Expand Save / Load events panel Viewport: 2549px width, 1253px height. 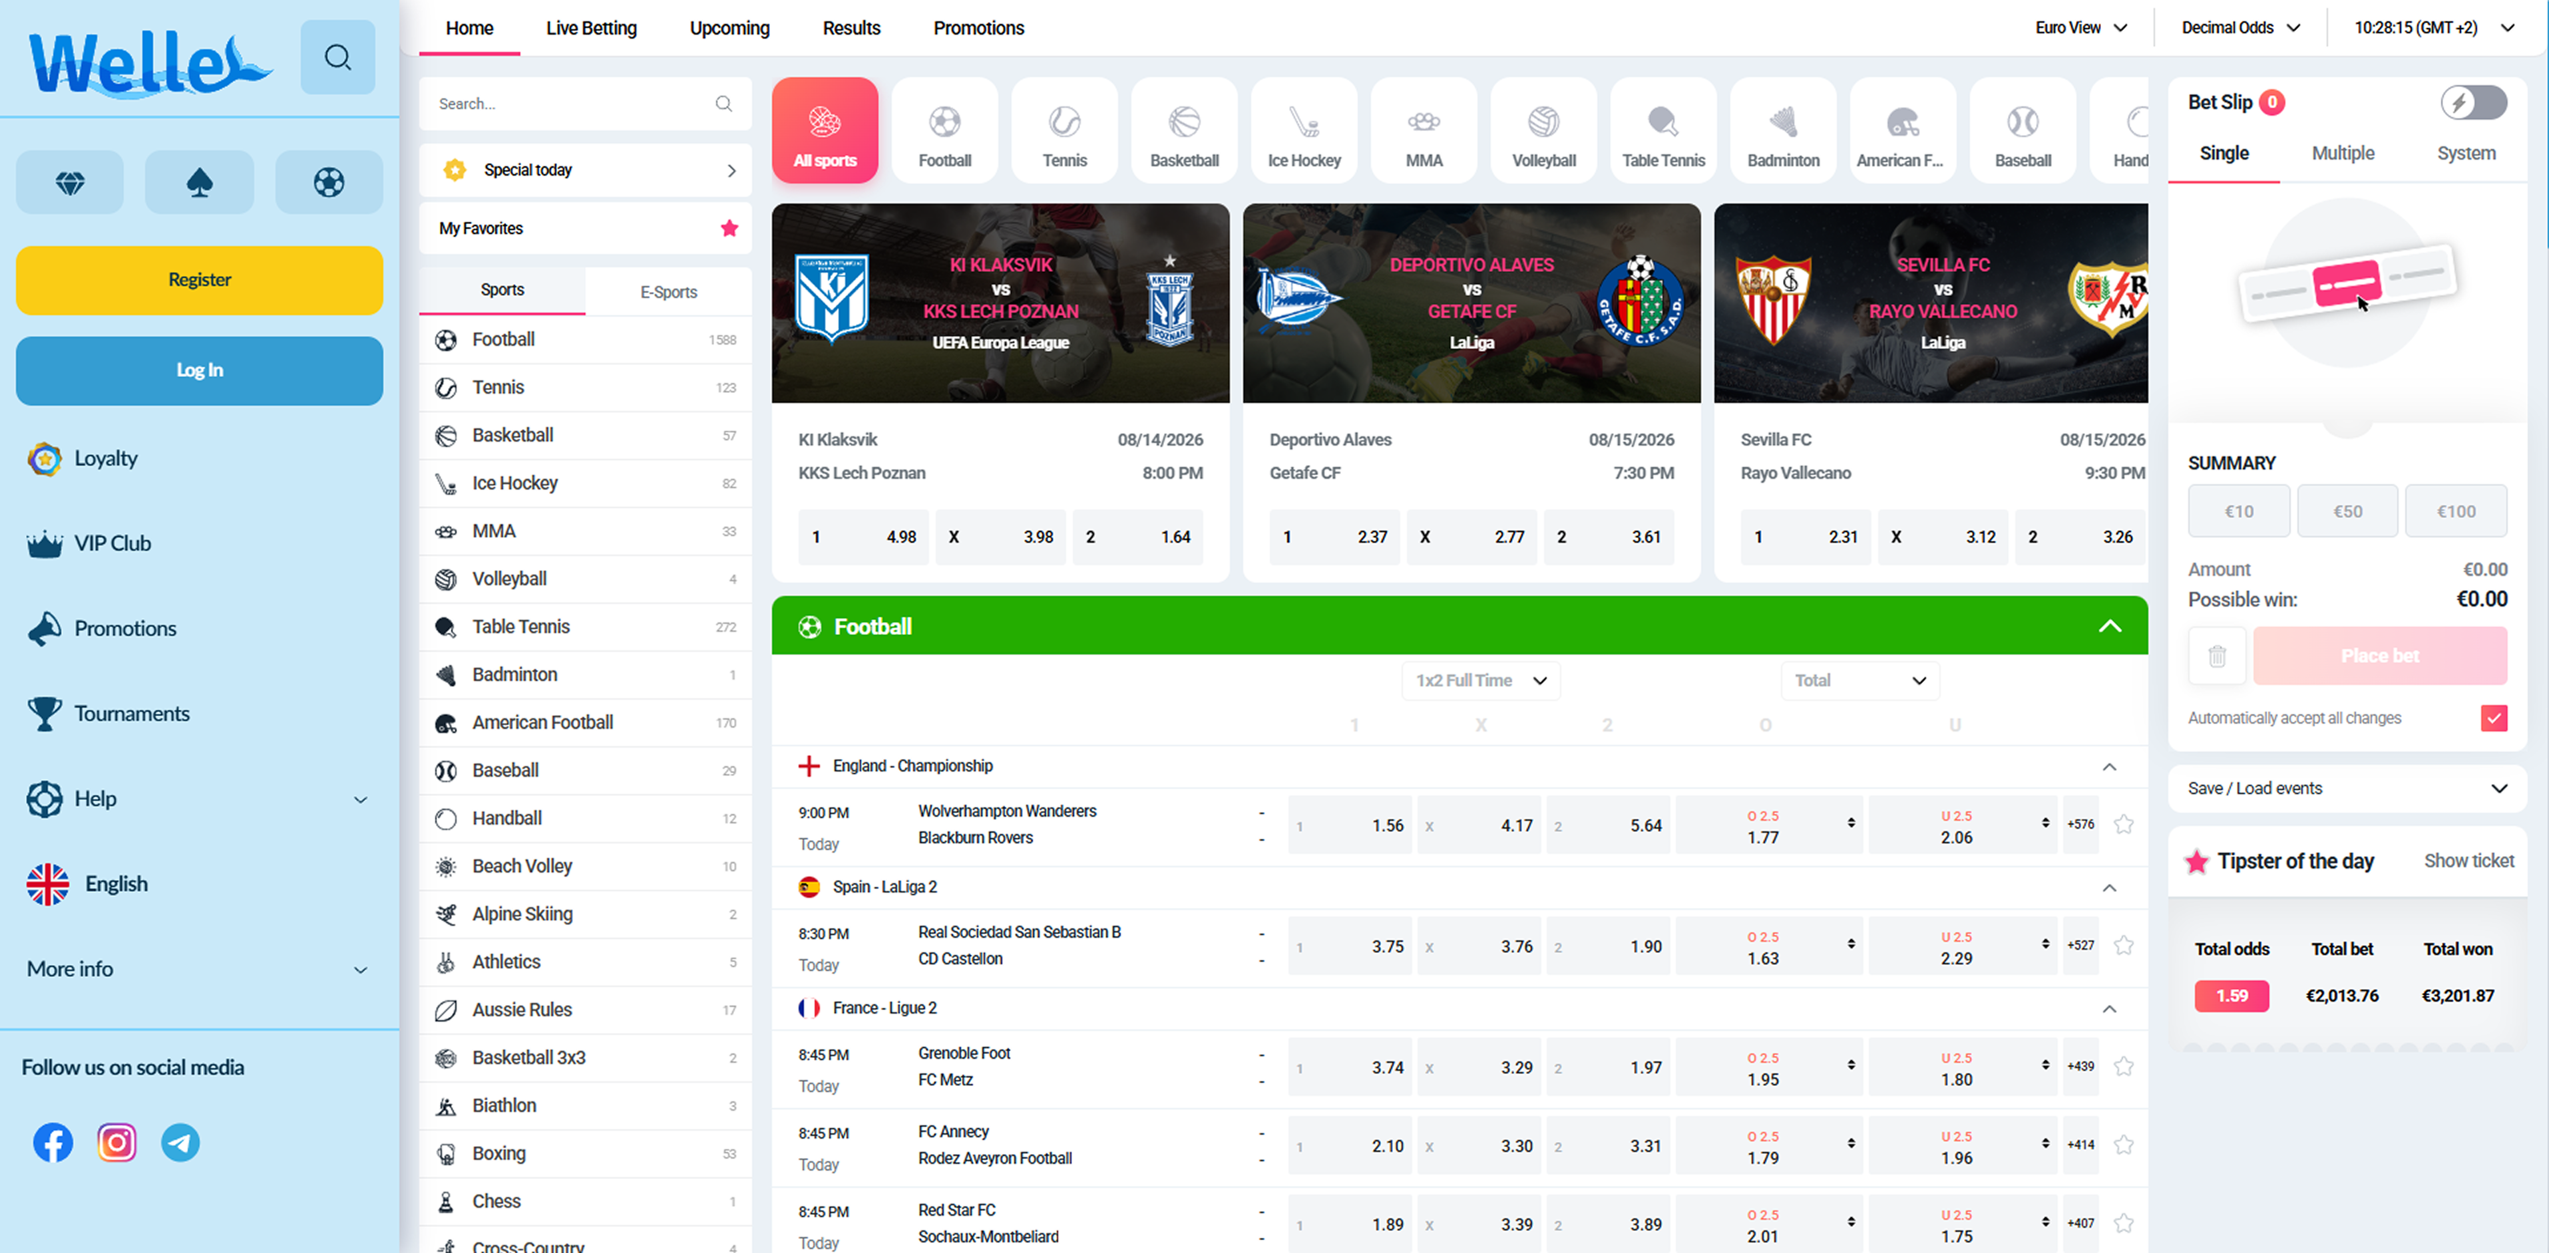2347,788
